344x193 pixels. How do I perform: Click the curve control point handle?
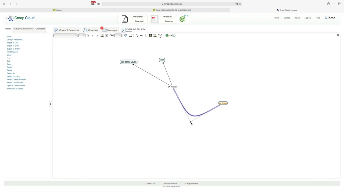(x=190, y=122)
